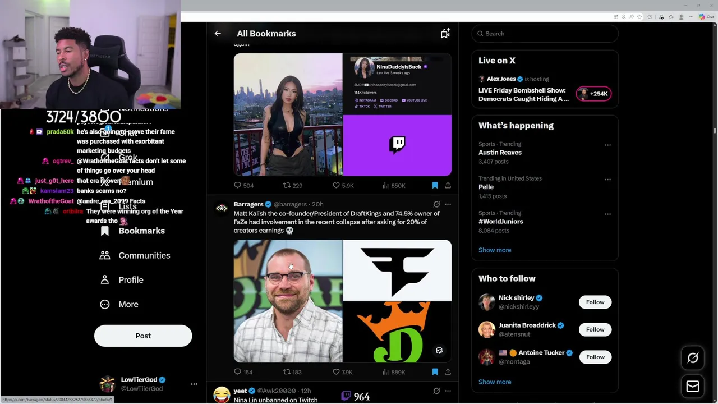Viewport: 718px width, 404px height.
Task: Open more options on yeet post
Action: coord(448,391)
